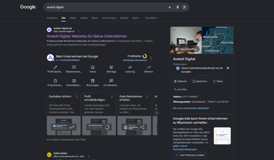The image size is (274, 160).
Task: Click the info icon beside profile managed notice
Action: pos(228,68)
